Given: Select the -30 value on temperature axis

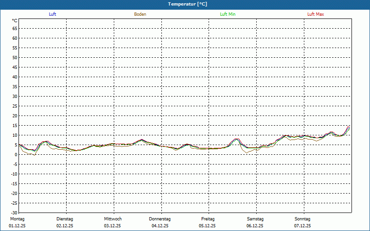Looking at the screenshot, I should pyautogui.click(x=14, y=213).
